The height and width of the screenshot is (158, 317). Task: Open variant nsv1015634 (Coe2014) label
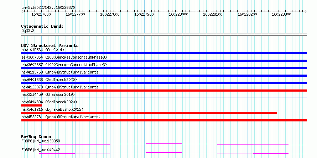pyautogui.click(x=43, y=50)
